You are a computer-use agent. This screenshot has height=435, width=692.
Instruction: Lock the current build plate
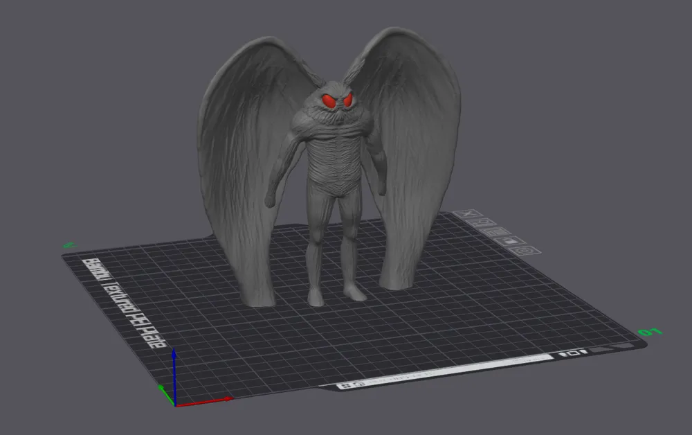click(x=509, y=241)
